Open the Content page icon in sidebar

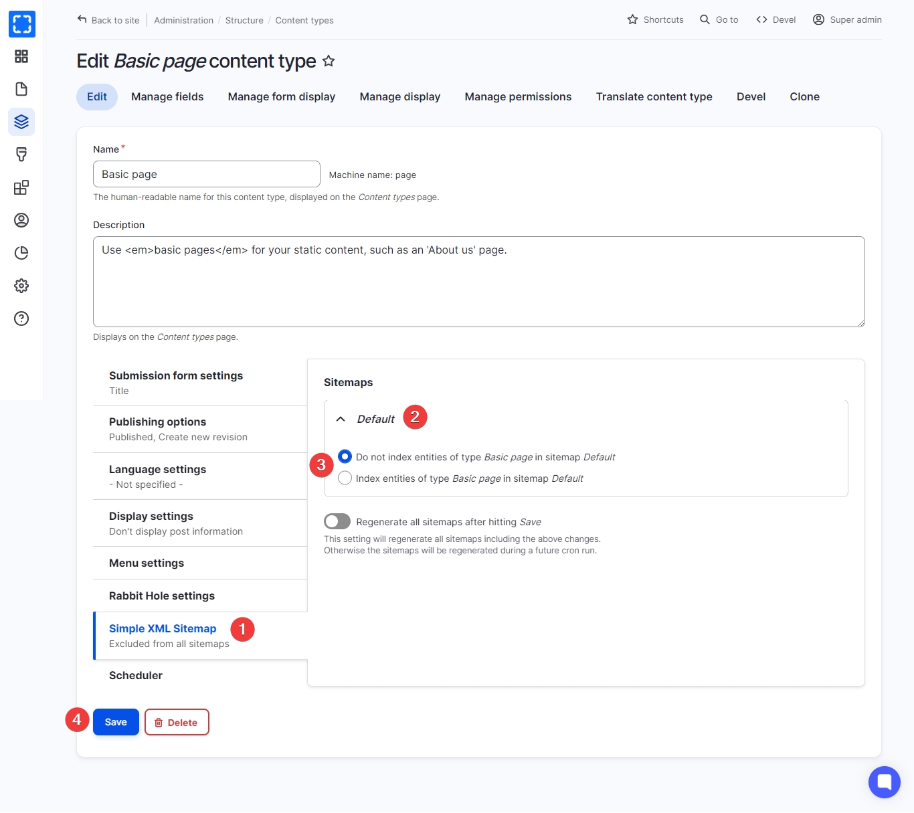click(21, 89)
